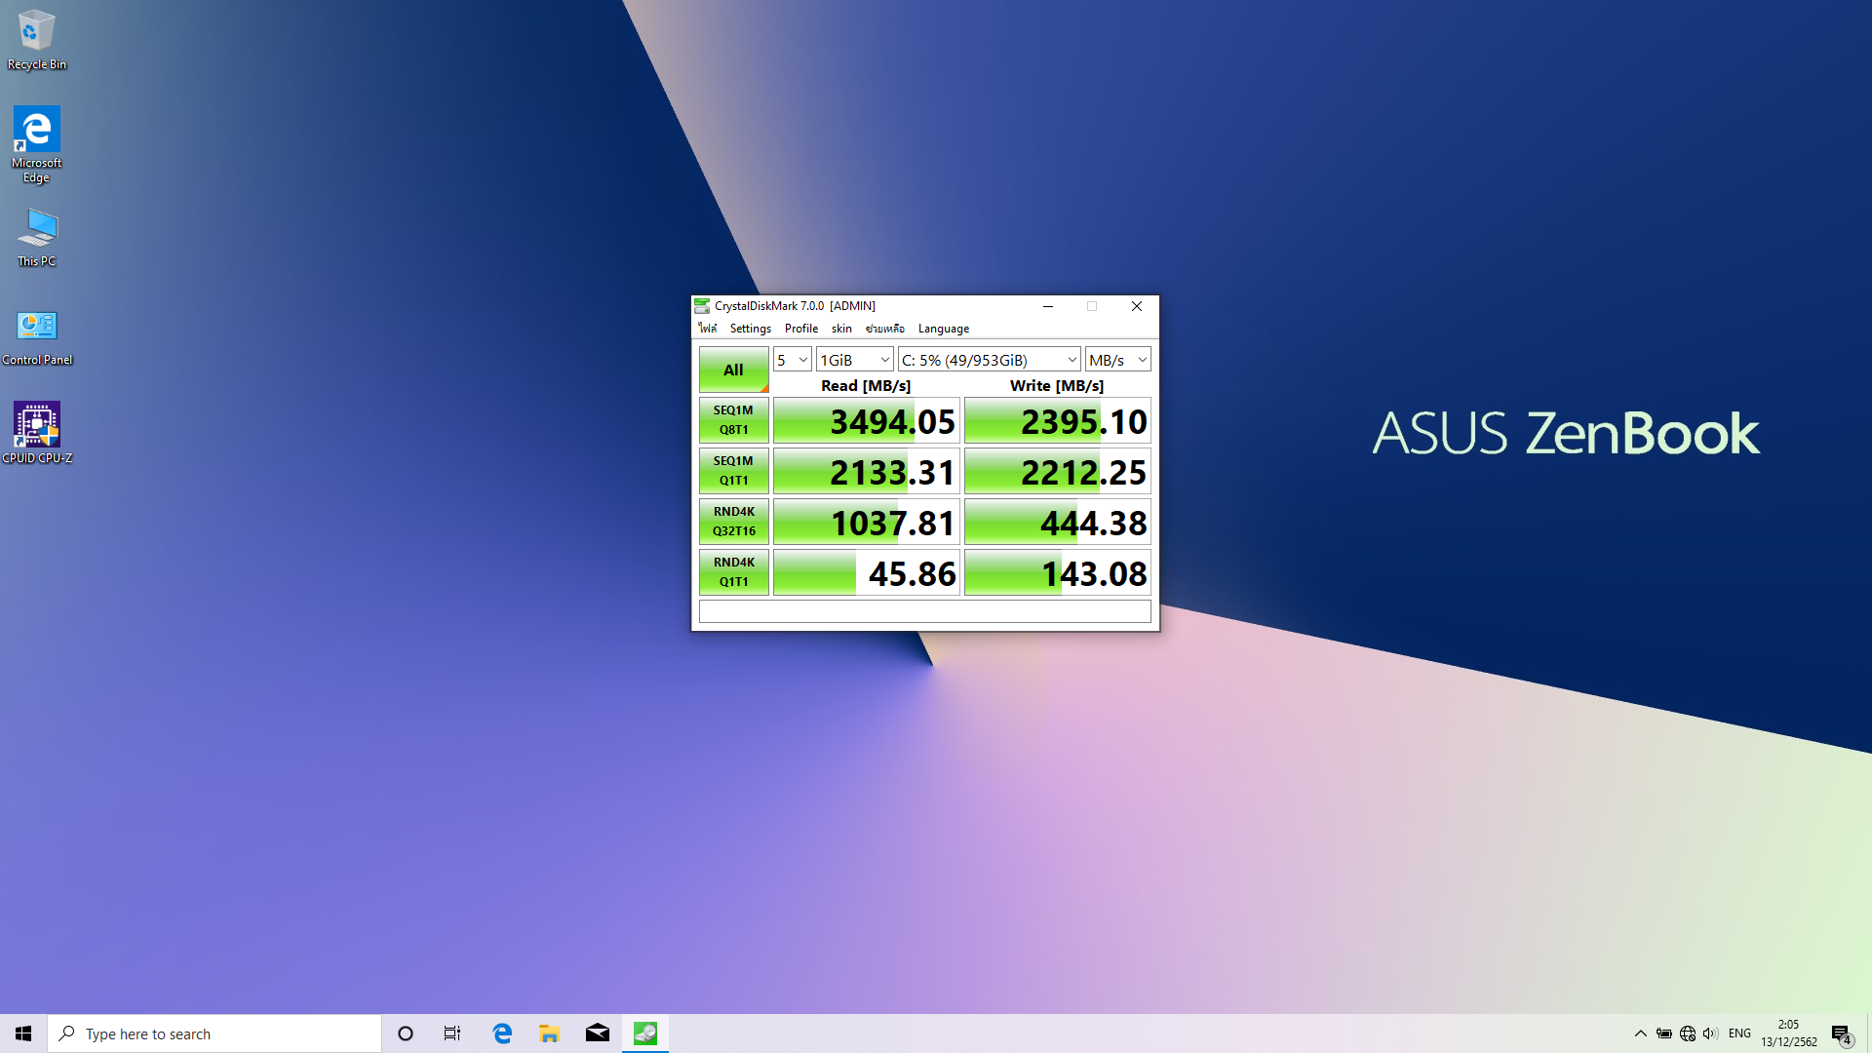The width and height of the screenshot is (1872, 1053).
Task: Click the 143.08 write result
Action: point(1058,573)
